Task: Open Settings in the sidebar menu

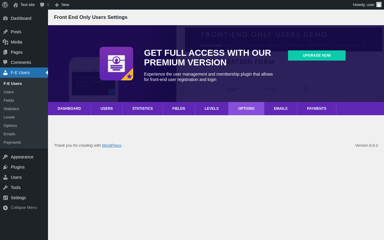Action: pos(24,198)
